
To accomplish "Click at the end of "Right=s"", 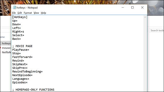I will (24, 32).
